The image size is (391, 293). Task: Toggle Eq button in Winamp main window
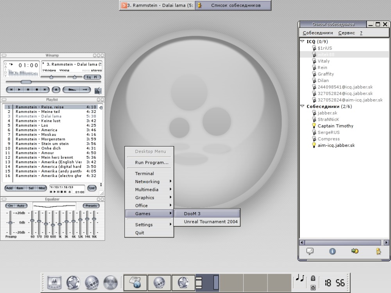tap(88, 77)
